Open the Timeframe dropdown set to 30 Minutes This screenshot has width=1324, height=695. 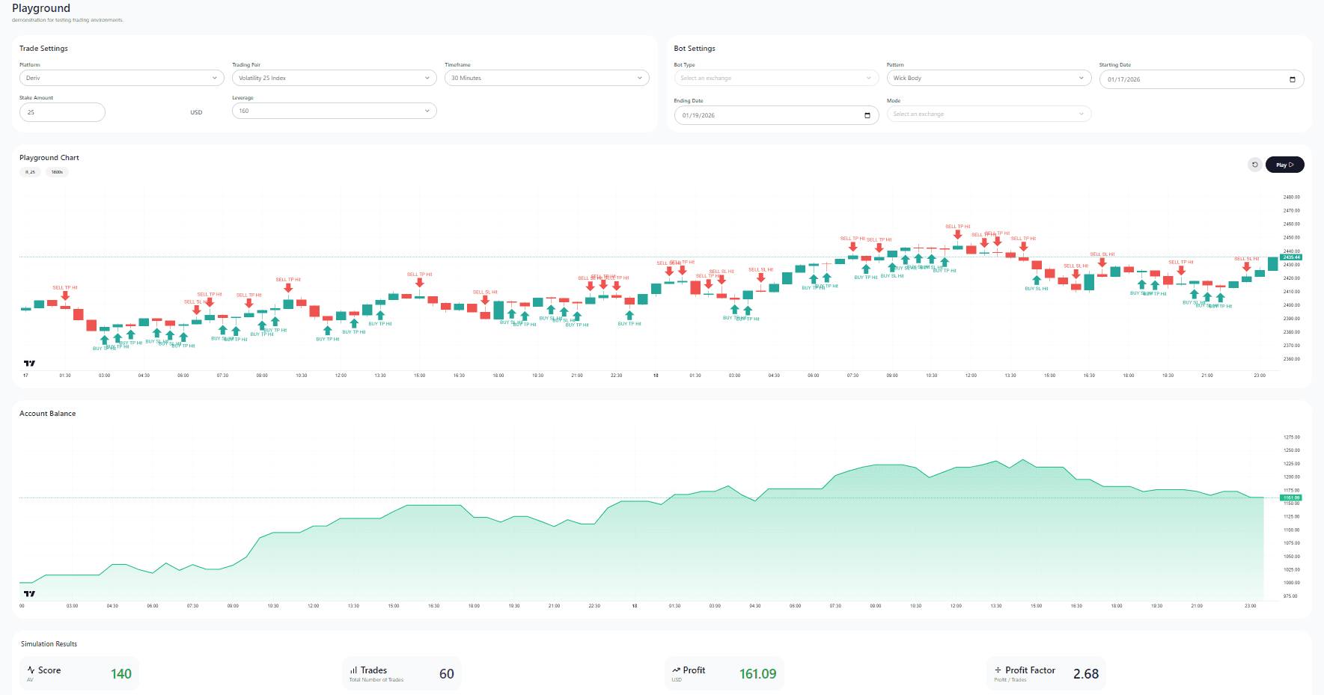coord(546,78)
